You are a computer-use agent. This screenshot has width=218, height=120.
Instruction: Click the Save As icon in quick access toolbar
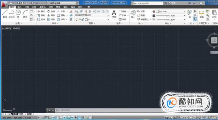click(23, 3)
